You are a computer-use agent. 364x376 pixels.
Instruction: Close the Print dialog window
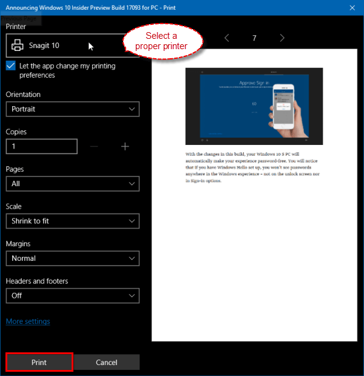coord(352,8)
